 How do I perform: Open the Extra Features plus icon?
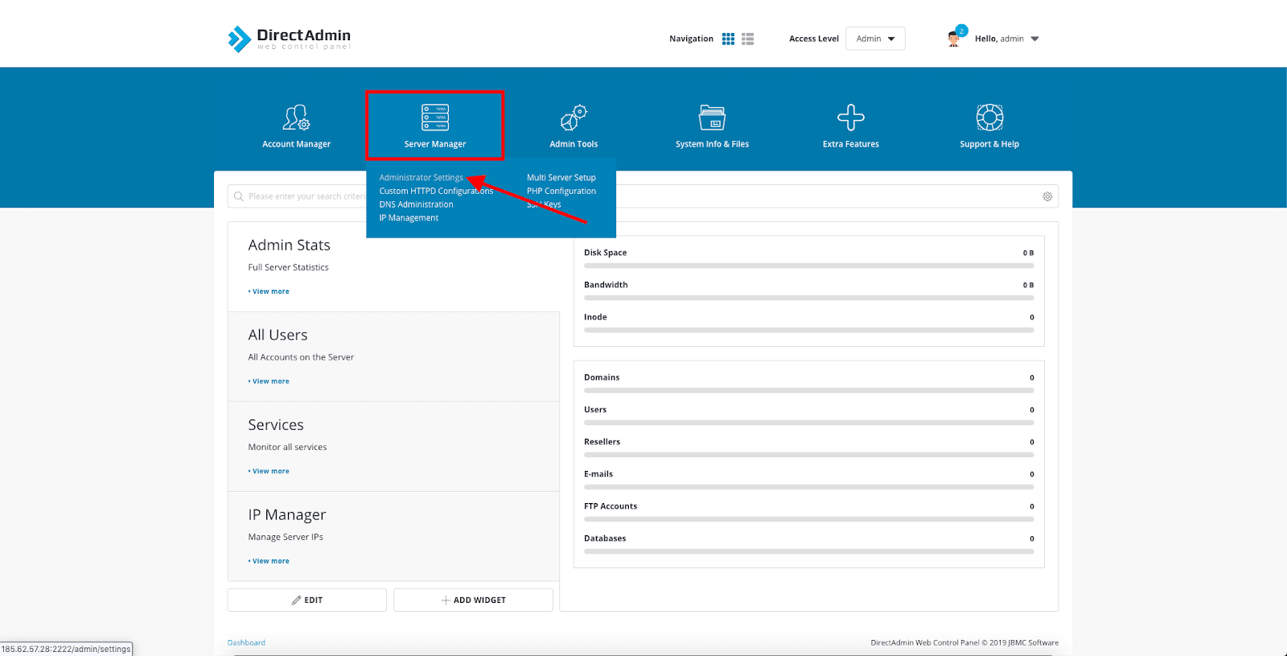point(851,118)
